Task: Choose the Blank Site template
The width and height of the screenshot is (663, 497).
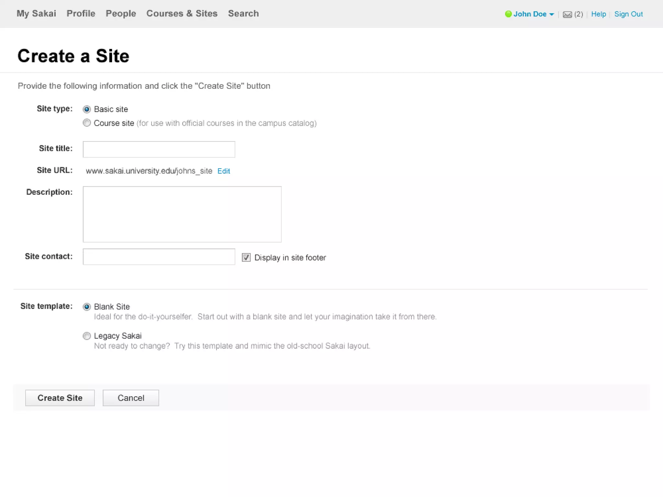Action: click(x=87, y=307)
